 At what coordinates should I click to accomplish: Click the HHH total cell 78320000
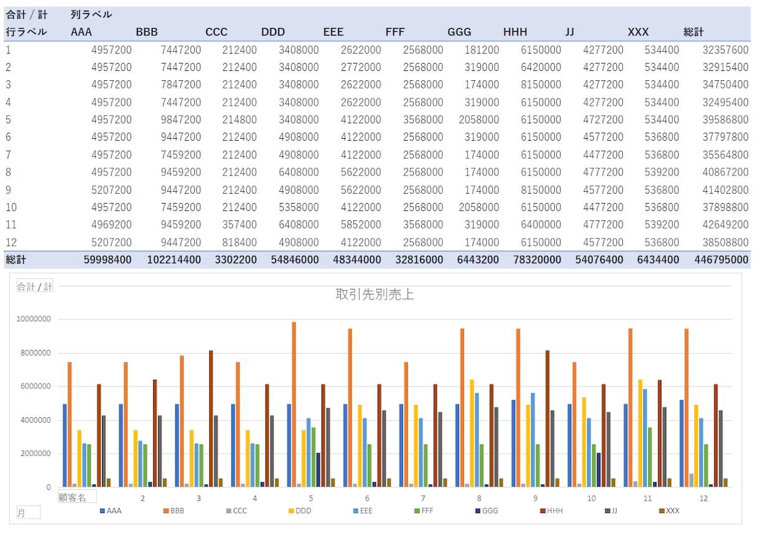tap(536, 260)
